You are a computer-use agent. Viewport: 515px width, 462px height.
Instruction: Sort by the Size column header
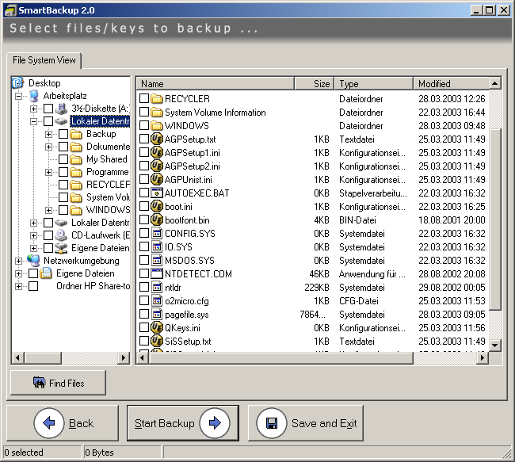315,84
